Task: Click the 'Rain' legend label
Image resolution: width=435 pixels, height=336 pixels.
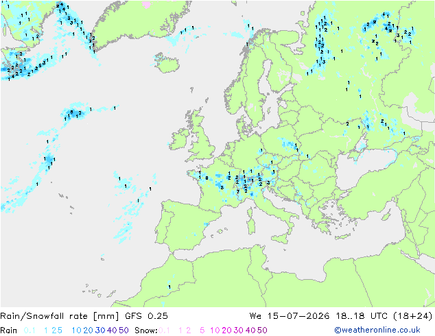Action: pos(9,331)
